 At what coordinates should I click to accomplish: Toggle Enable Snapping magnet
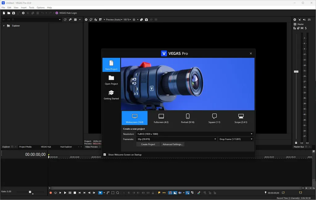[x=170, y=193]
